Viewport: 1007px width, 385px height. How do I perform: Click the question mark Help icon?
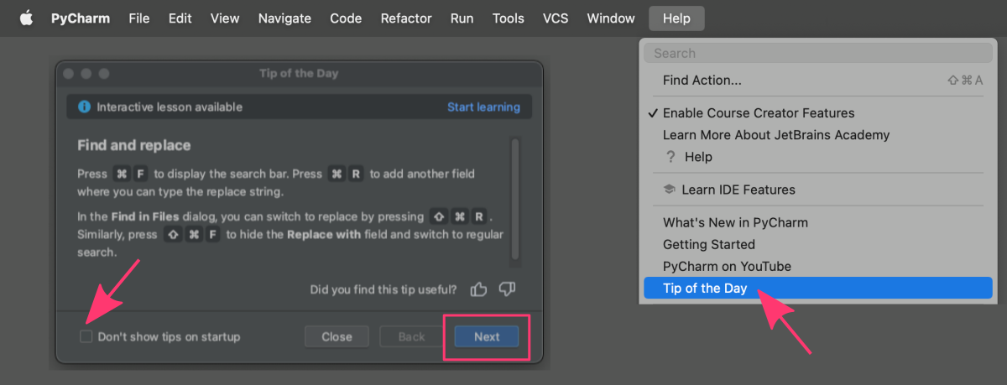click(x=670, y=157)
